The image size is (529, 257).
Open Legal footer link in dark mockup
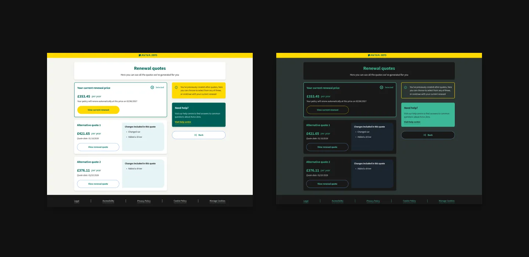[x=306, y=201]
